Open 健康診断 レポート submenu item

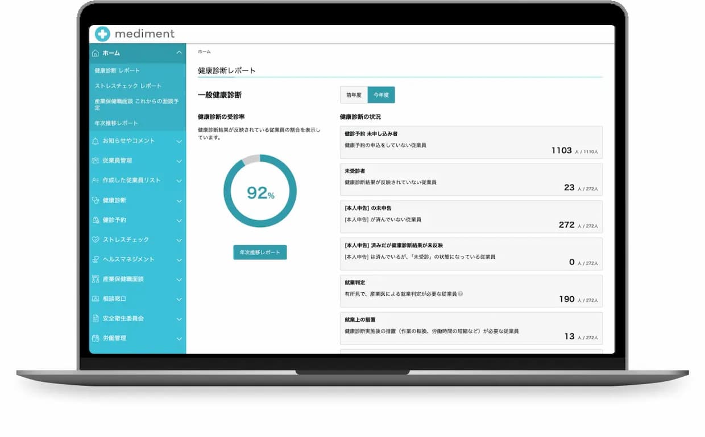coord(117,70)
